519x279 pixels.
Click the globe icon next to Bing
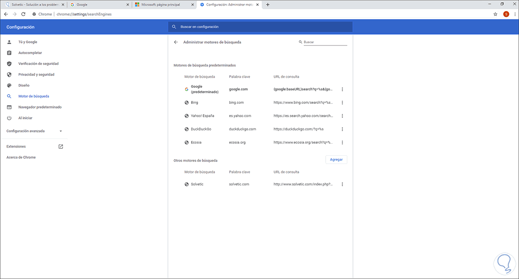click(187, 103)
